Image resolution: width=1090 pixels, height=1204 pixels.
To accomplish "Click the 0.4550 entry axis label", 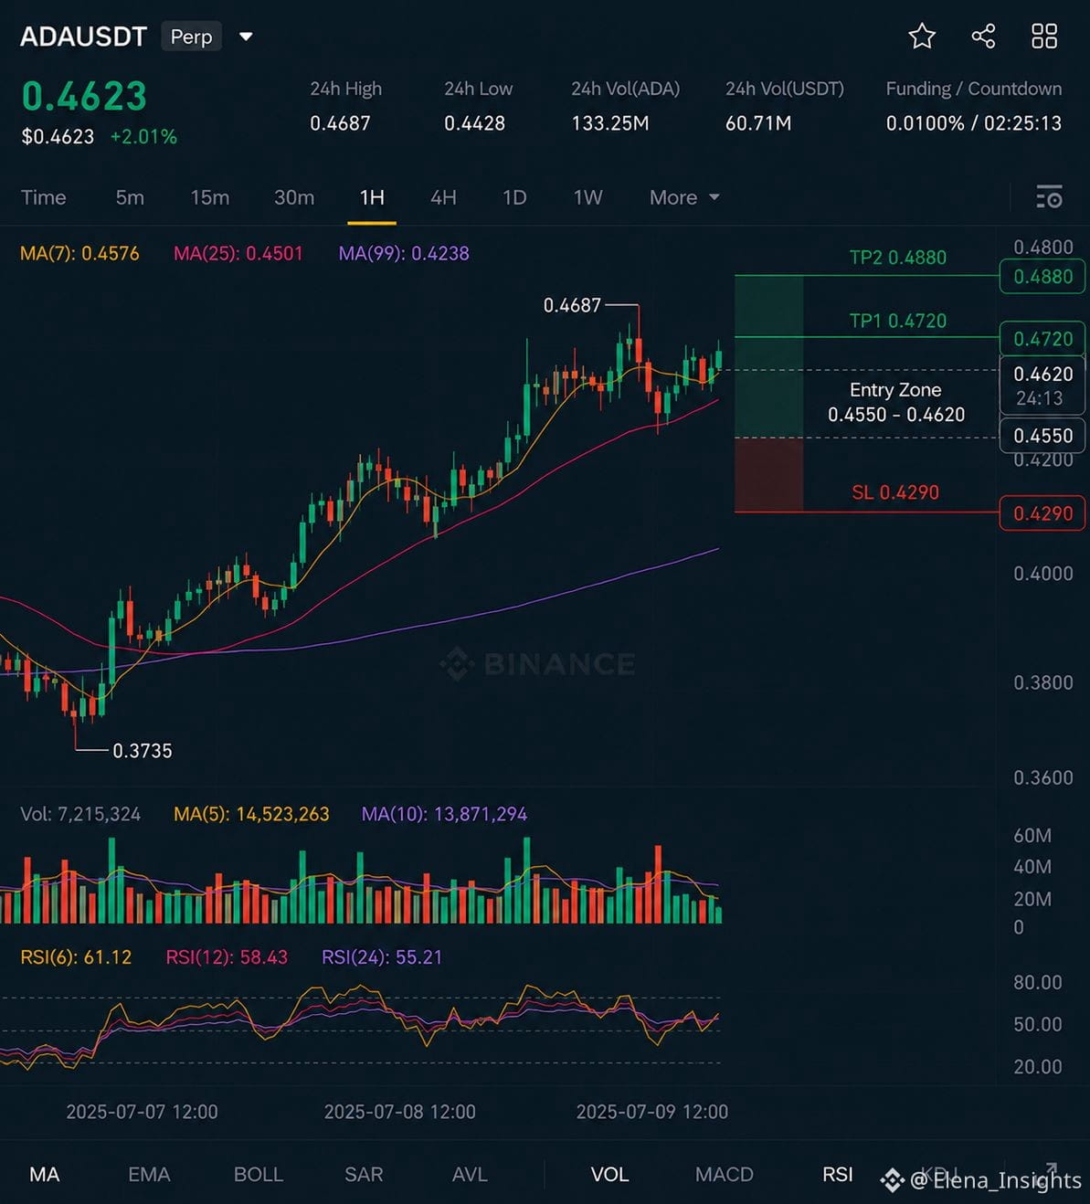I will click(1043, 436).
